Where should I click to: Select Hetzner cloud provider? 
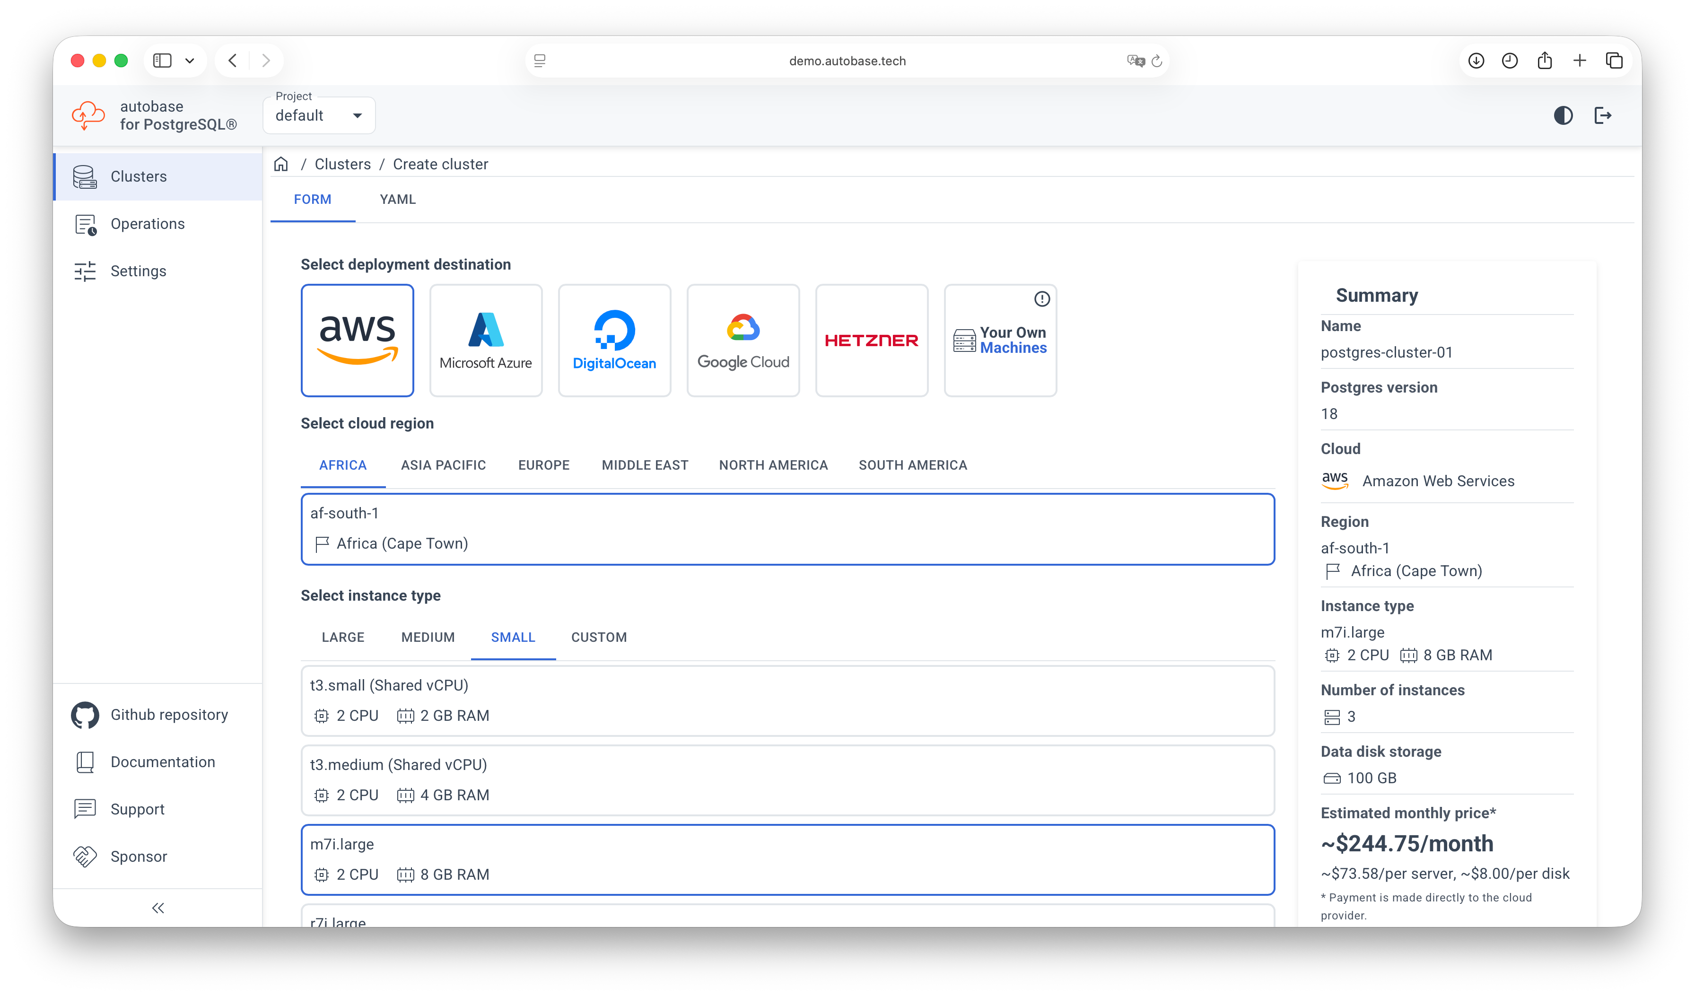click(871, 340)
